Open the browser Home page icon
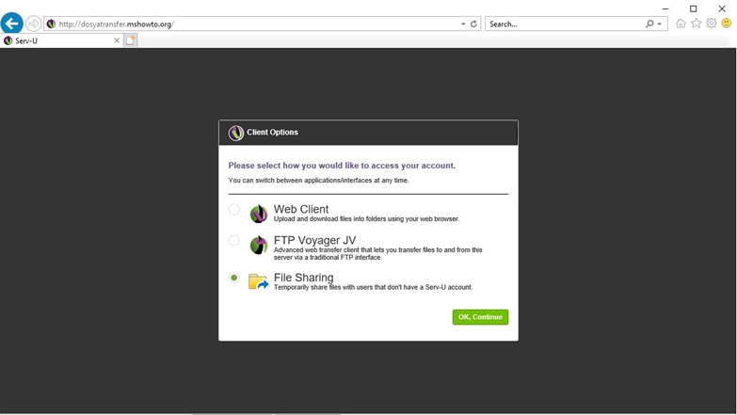The image size is (737, 415). 681,24
